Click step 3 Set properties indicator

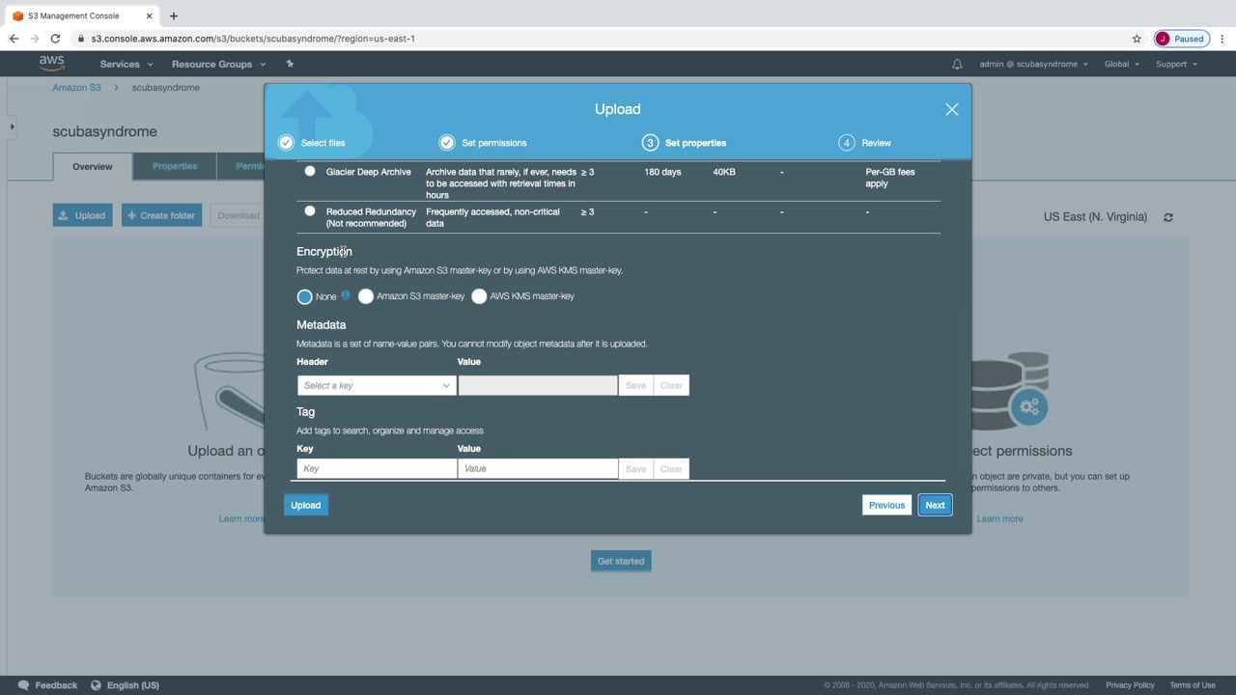(x=650, y=143)
